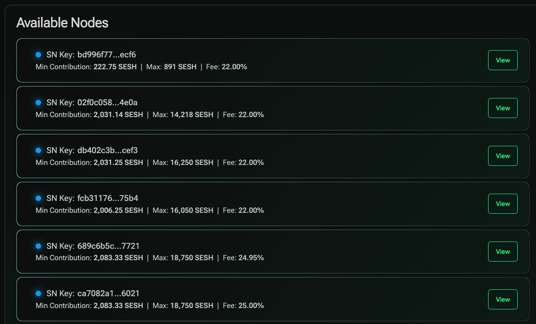
Task: Click status dot beside fcb31176...75b4
Action: coord(38,198)
